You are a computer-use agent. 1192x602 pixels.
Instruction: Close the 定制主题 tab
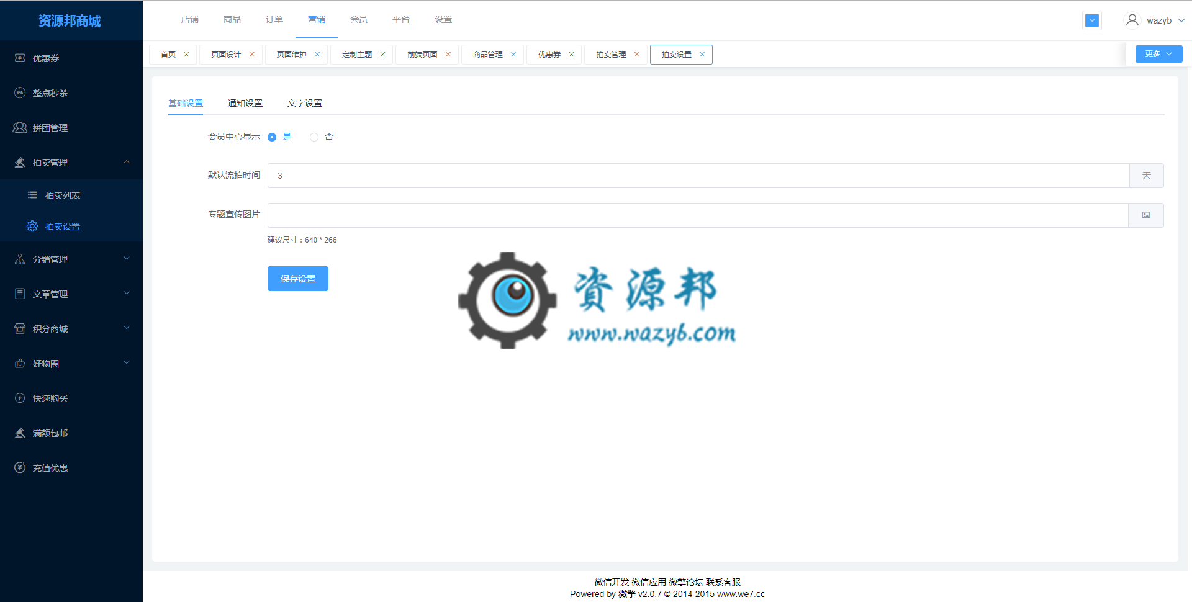(x=383, y=55)
